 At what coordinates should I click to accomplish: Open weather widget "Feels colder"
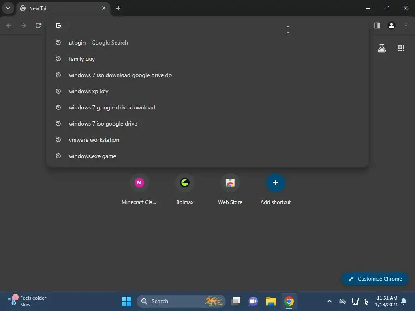point(26,301)
